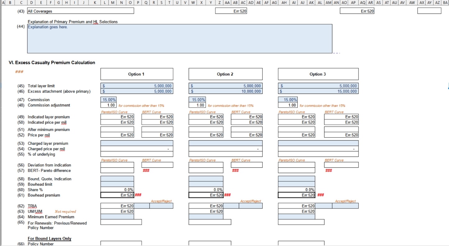
Task: Select Option 1 Pareto indicated layer premium cell
Action: point(117,117)
